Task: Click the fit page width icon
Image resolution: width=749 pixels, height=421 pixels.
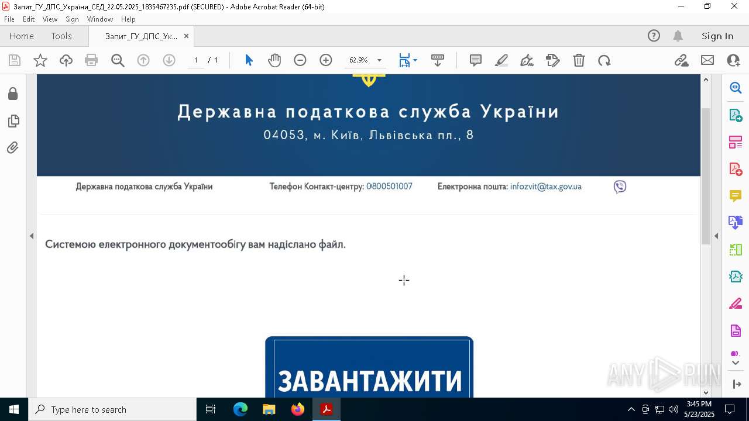Action: coord(404,60)
